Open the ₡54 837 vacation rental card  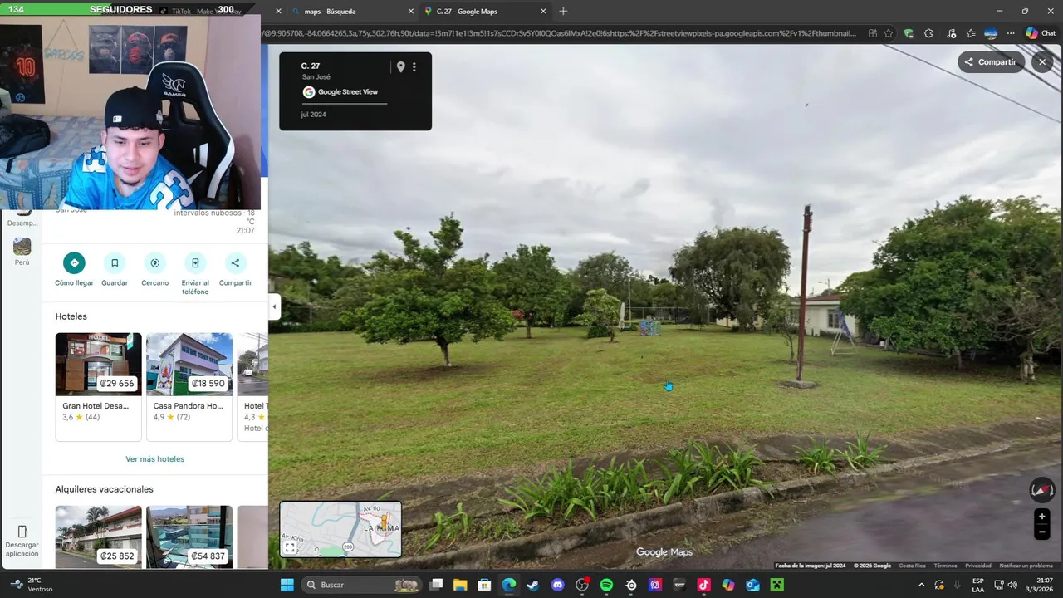(189, 537)
